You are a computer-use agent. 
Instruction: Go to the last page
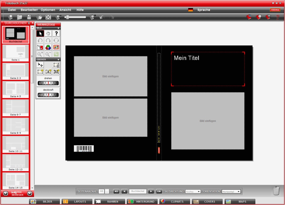(159, 191)
